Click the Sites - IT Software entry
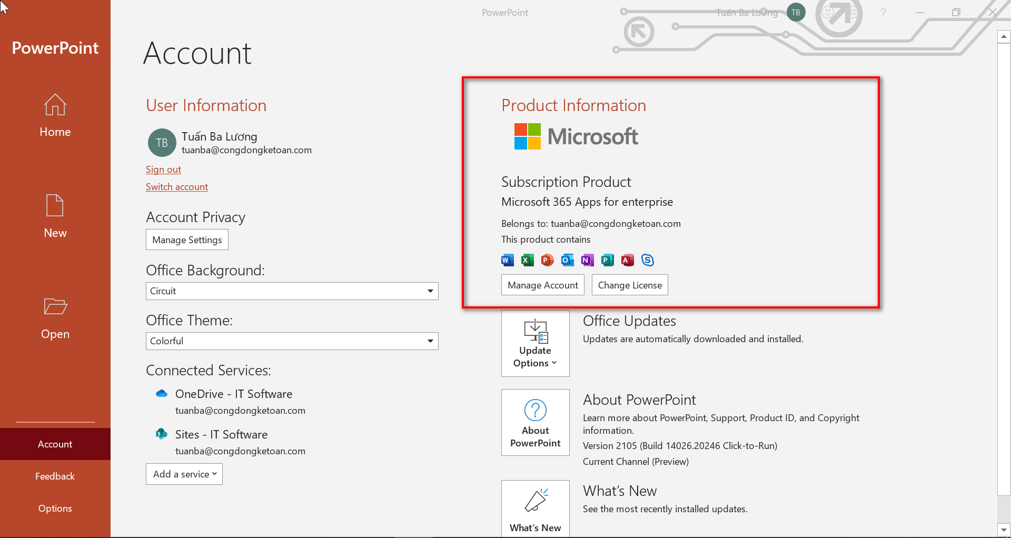Screen dimensions: 1011x538 point(221,434)
